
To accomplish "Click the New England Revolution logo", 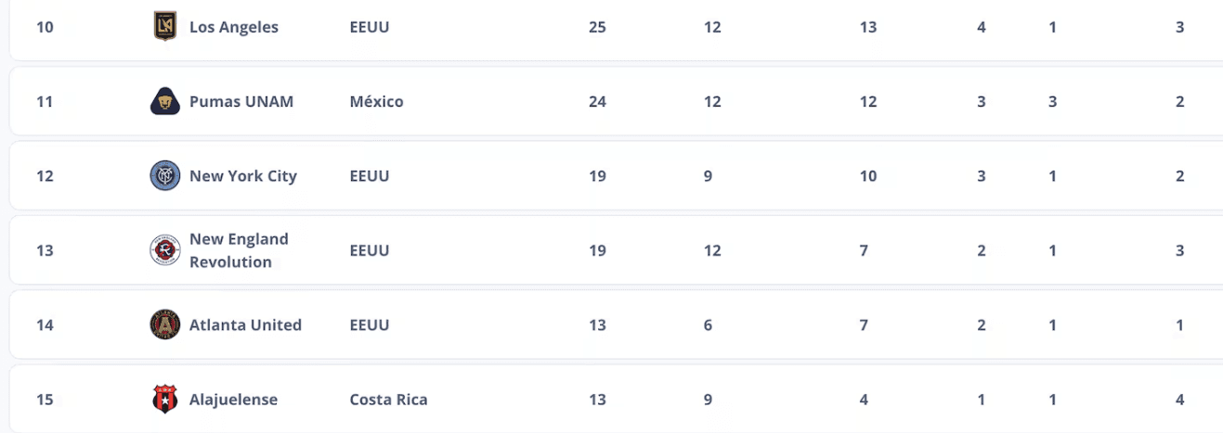I will [x=164, y=250].
